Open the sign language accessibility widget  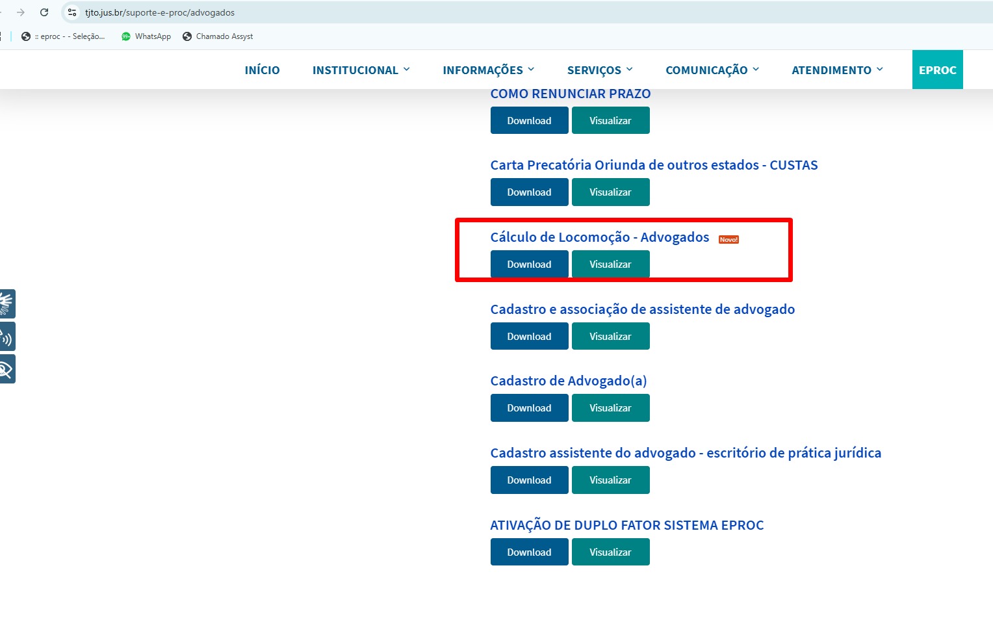(x=6, y=304)
